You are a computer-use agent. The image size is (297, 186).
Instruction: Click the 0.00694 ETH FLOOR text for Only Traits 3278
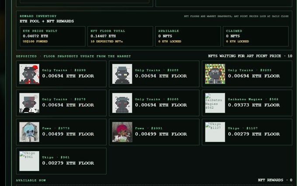tap(68, 105)
